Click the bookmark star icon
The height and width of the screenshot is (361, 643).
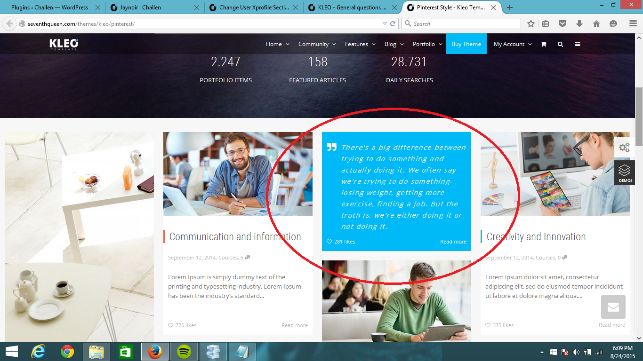531,24
